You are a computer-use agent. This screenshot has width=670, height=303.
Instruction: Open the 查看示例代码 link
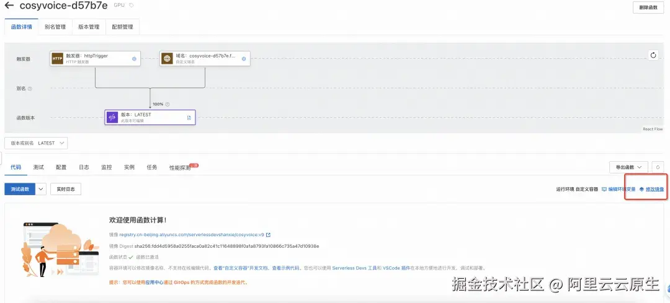(x=286, y=268)
